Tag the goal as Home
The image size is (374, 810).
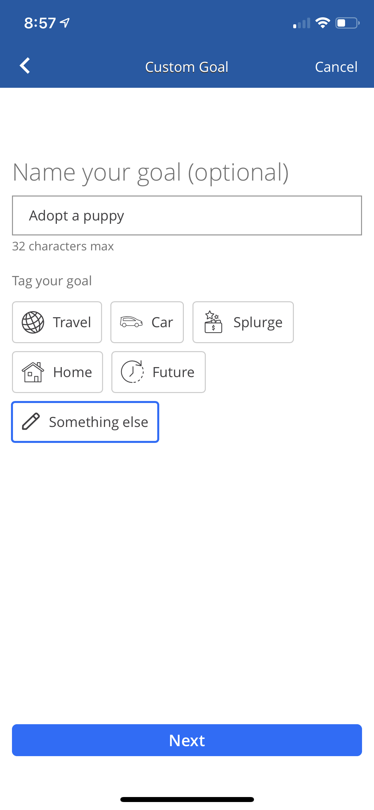[x=58, y=372]
